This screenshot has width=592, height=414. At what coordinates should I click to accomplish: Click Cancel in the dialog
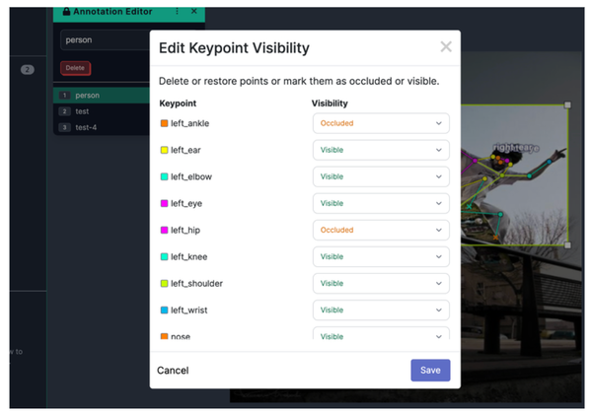[173, 371]
